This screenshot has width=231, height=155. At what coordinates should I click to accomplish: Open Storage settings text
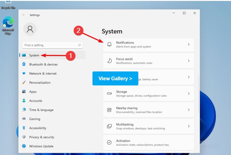pyautogui.click(x=121, y=92)
